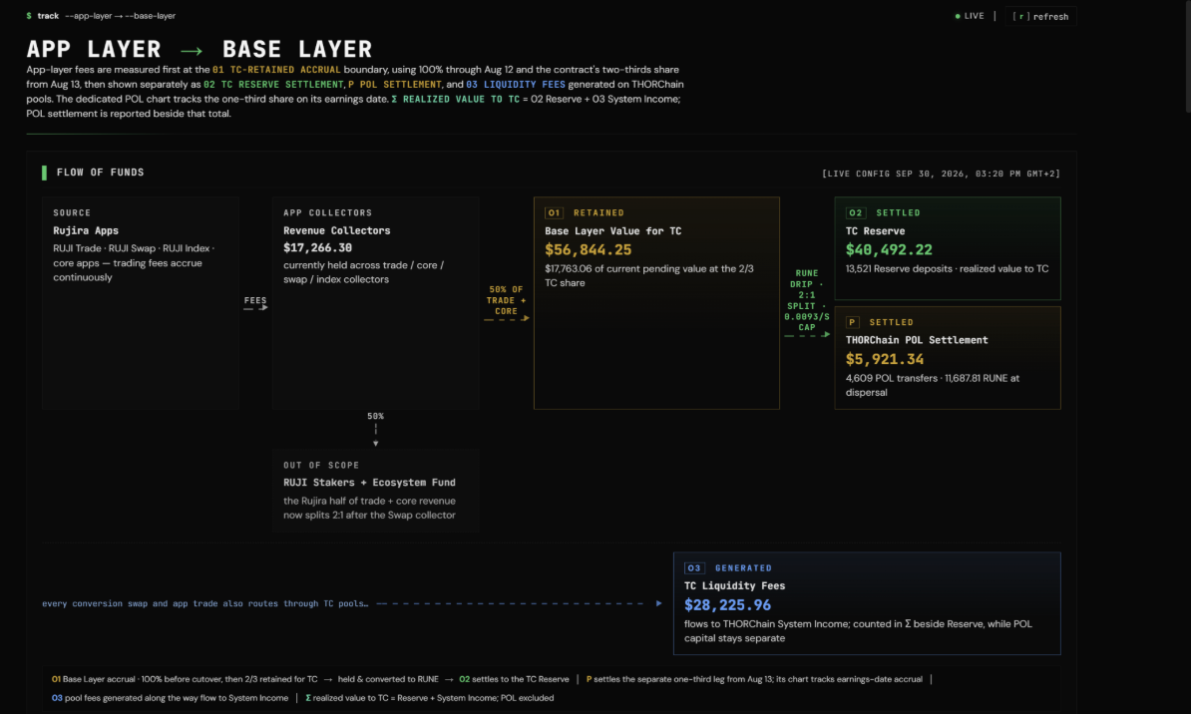Click the 02 badge on the TC Reserve card
The image size is (1191, 714).
(855, 212)
